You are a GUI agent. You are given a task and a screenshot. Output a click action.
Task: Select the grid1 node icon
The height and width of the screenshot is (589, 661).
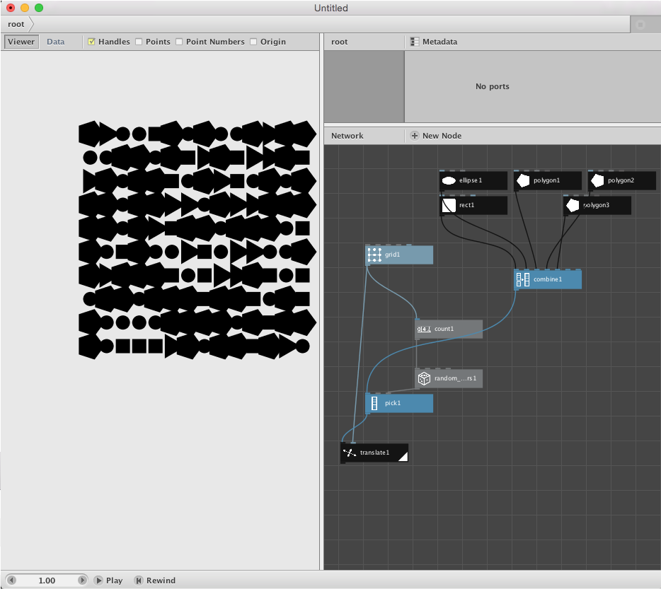[x=374, y=255]
